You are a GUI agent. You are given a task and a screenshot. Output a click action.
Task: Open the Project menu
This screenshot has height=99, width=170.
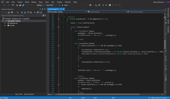[20, 2]
